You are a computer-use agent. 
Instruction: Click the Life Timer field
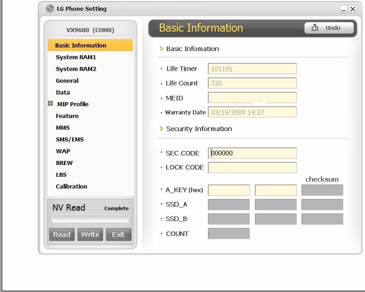[252, 69]
